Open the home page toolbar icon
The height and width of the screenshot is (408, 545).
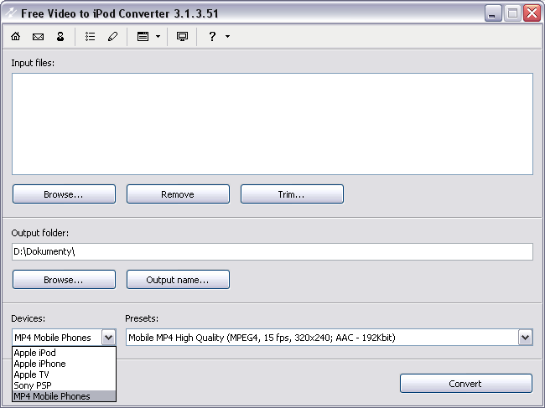(16, 36)
